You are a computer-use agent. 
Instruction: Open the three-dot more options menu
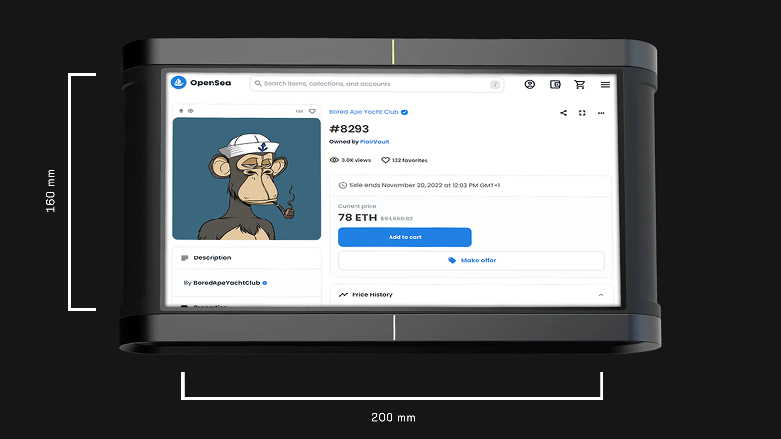point(601,113)
